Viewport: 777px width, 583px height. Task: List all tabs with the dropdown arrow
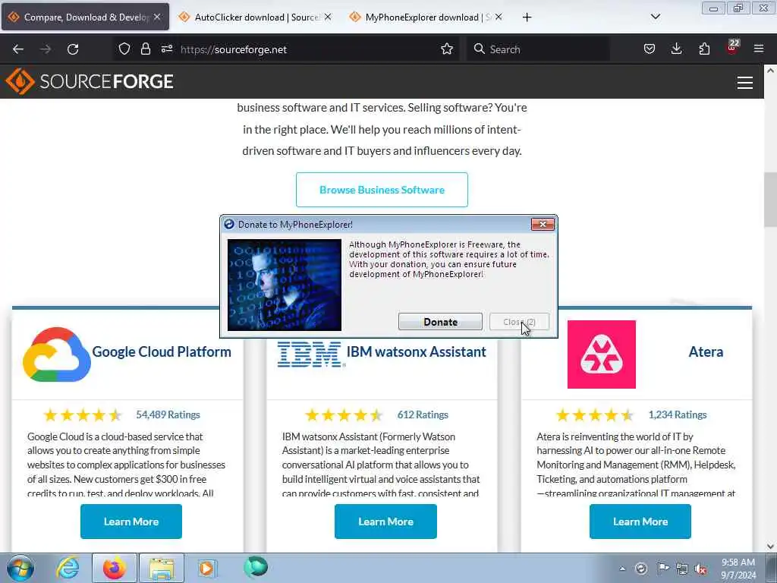pos(655,17)
